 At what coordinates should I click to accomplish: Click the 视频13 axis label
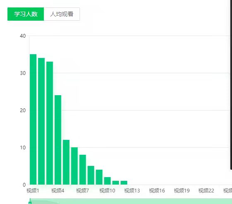pyautogui.click(x=132, y=190)
